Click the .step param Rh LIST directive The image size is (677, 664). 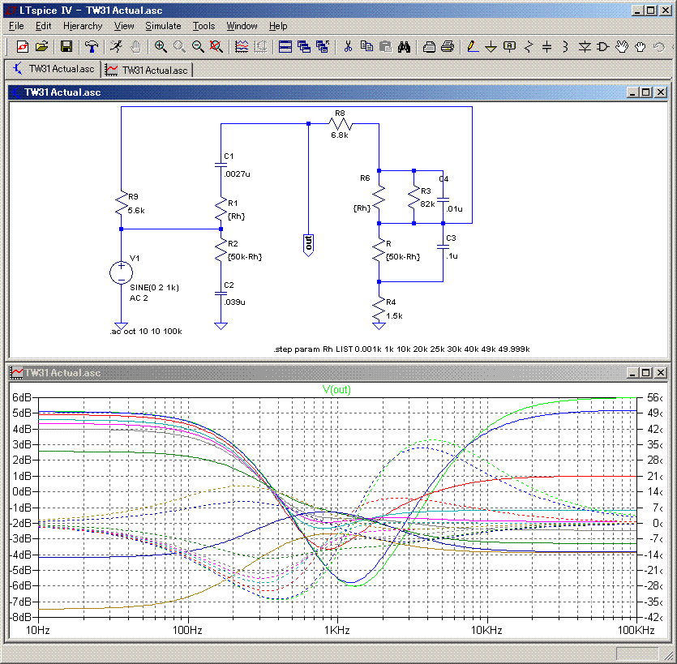401,349
